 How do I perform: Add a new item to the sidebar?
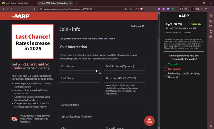tap(211, 42)
